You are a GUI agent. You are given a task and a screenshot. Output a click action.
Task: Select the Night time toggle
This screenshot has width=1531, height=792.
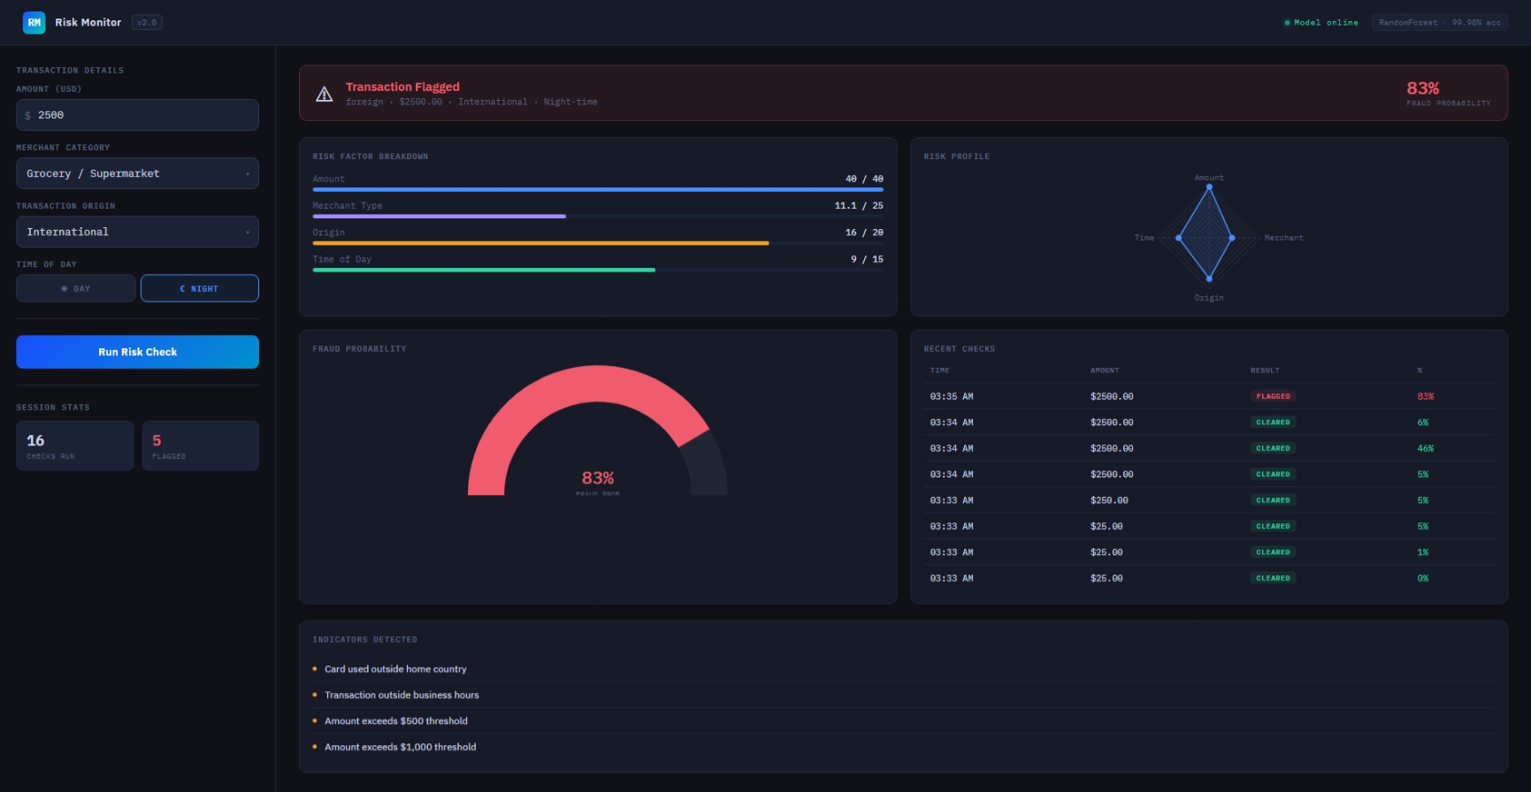[x=200, y=288]
